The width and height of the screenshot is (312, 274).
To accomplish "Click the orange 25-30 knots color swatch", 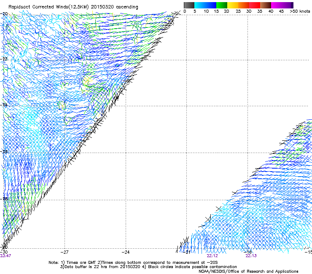I will click(x=244, y=5).
